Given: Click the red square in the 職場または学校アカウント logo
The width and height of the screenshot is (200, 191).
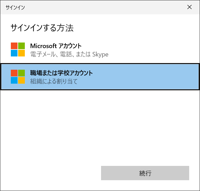Looking at the screenshot, I should pyautogui.click(x=14, y=73).
